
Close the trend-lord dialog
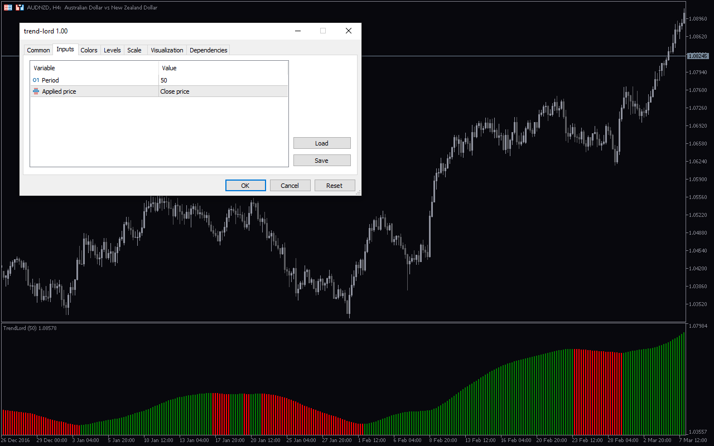pyautogui.click(x=349, y=31)
